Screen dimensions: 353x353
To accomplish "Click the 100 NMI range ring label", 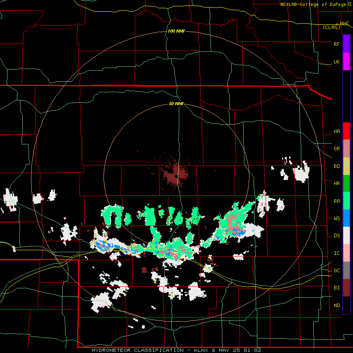I will coord(176,31).
